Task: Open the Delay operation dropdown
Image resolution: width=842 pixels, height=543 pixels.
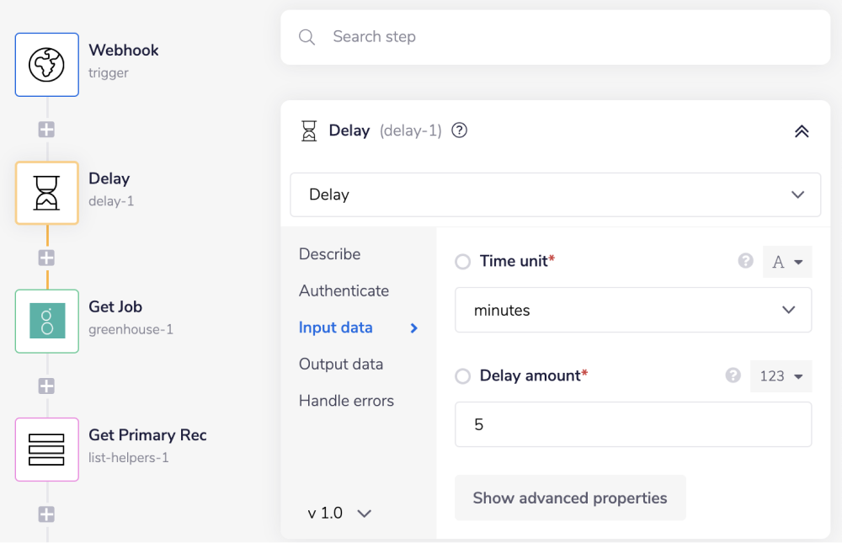Action: click(x=555, y=194)
